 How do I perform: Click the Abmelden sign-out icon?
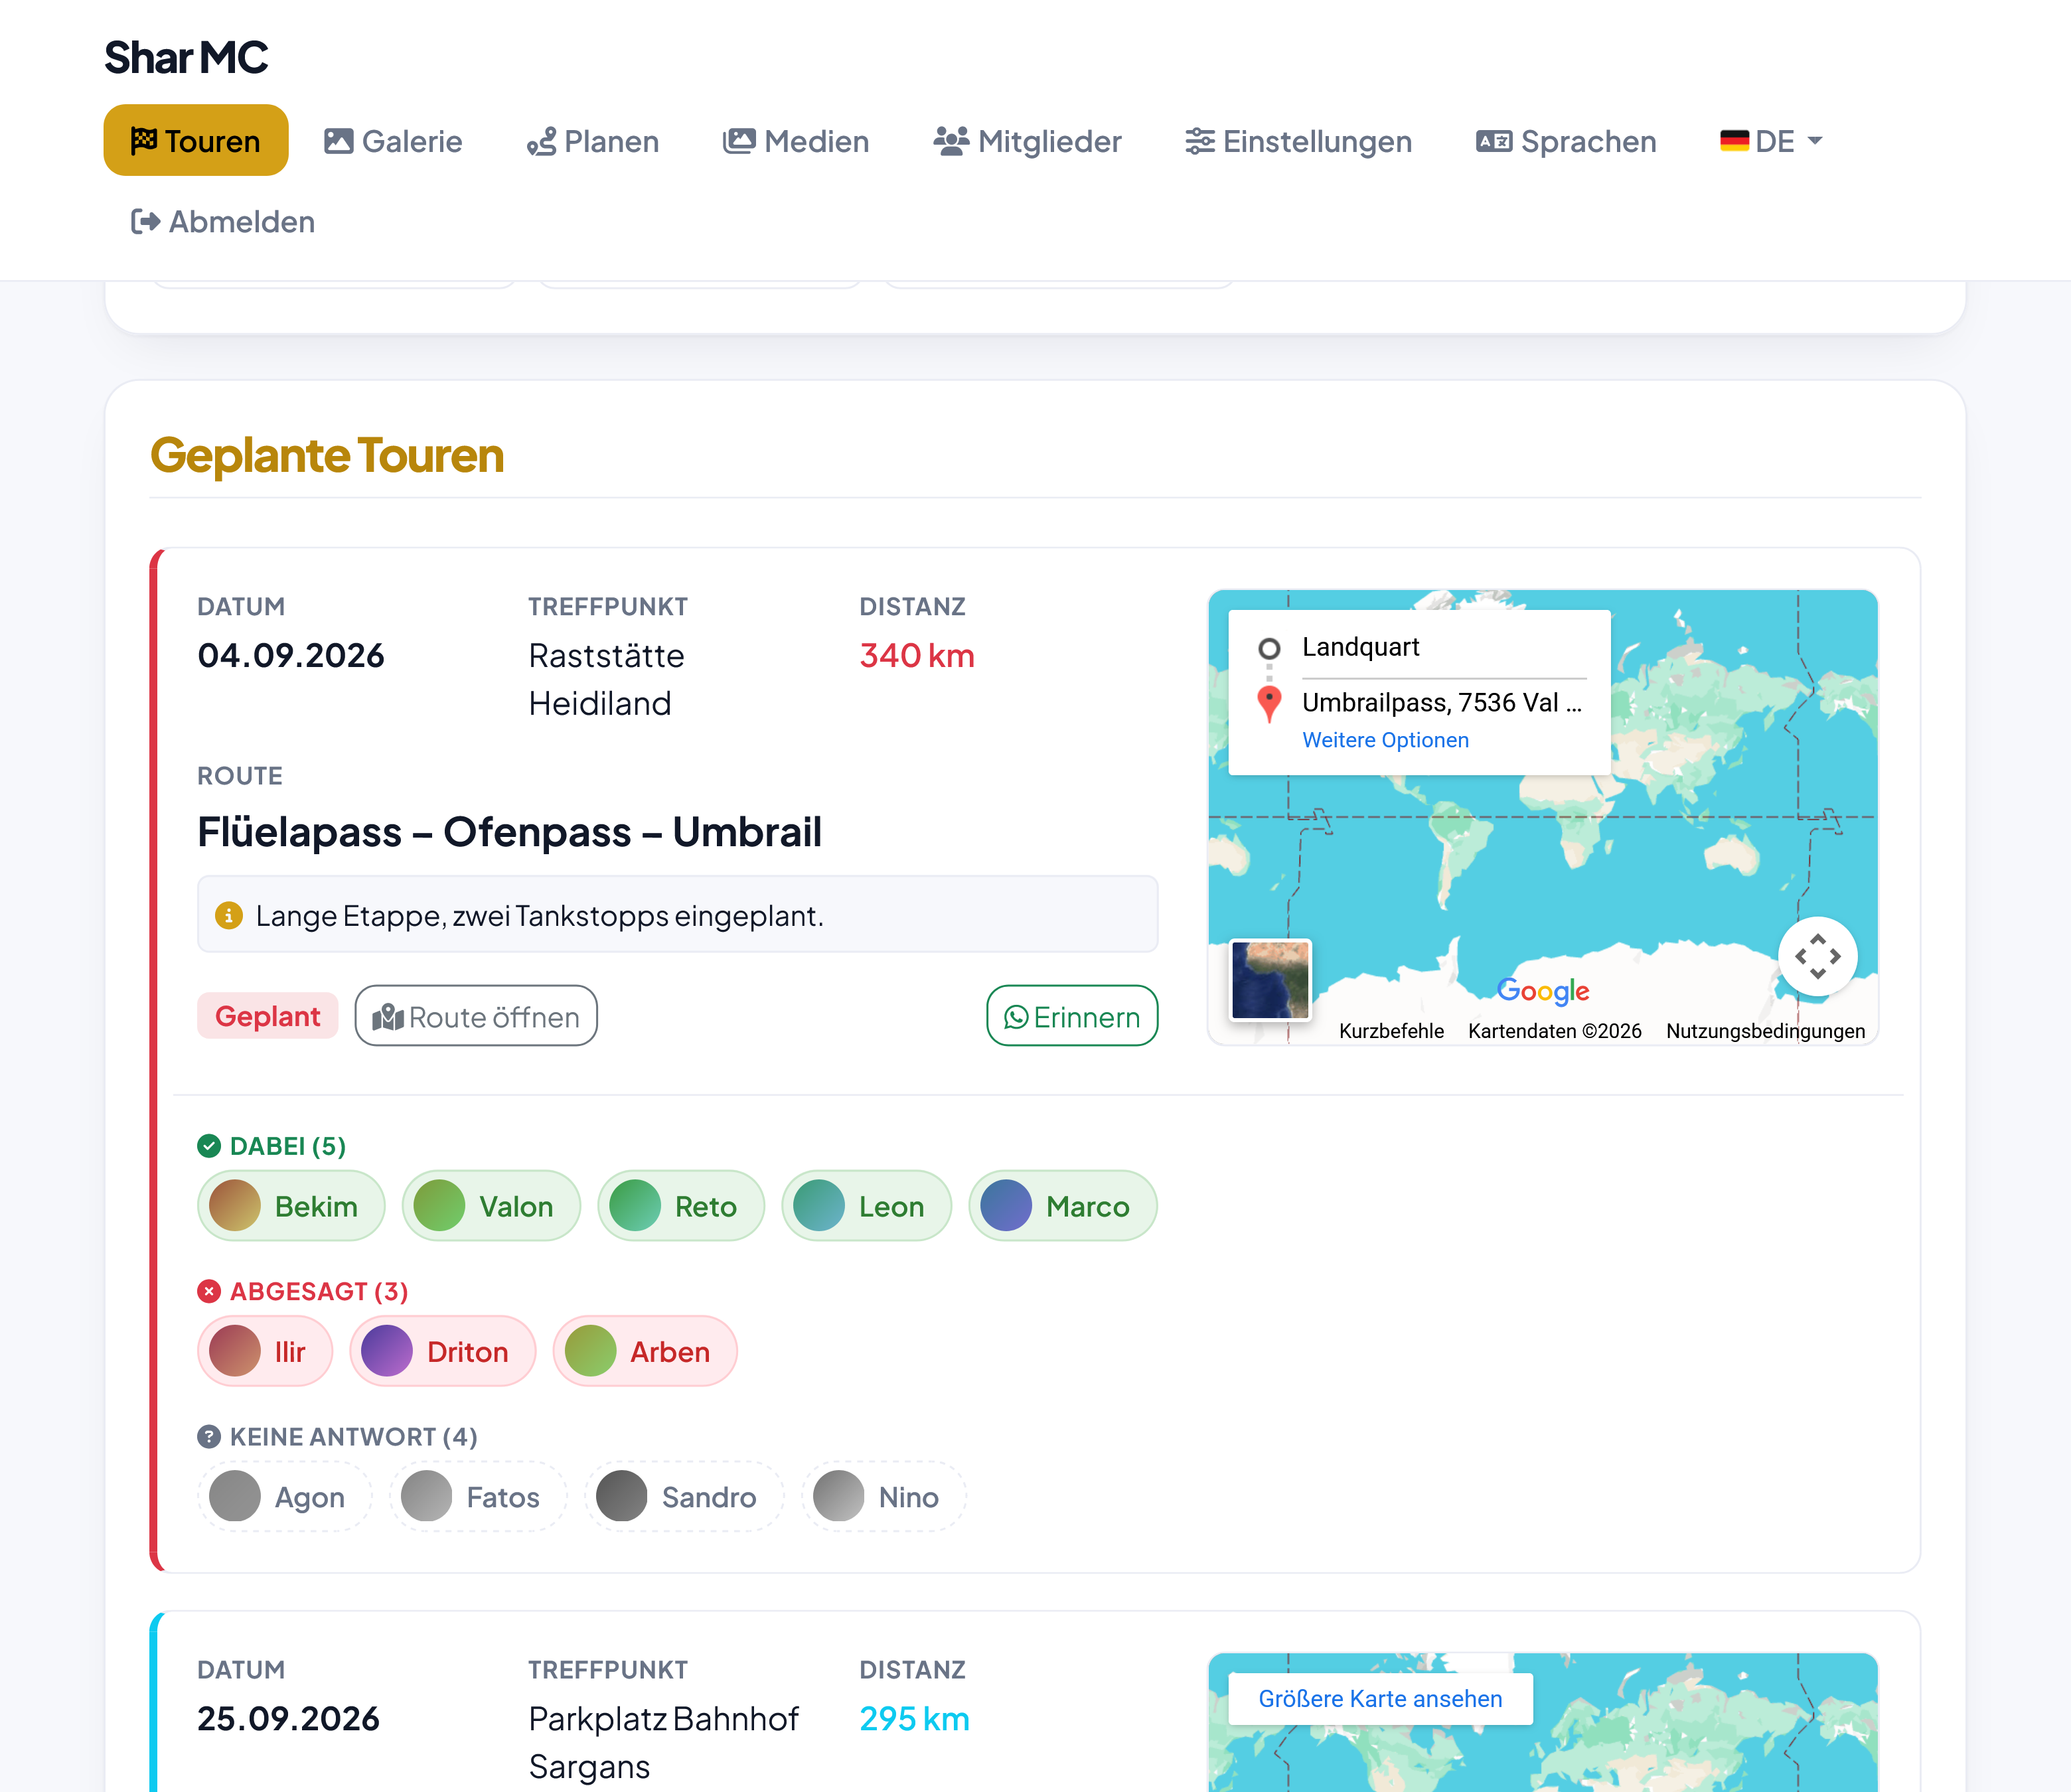[146, 221]
